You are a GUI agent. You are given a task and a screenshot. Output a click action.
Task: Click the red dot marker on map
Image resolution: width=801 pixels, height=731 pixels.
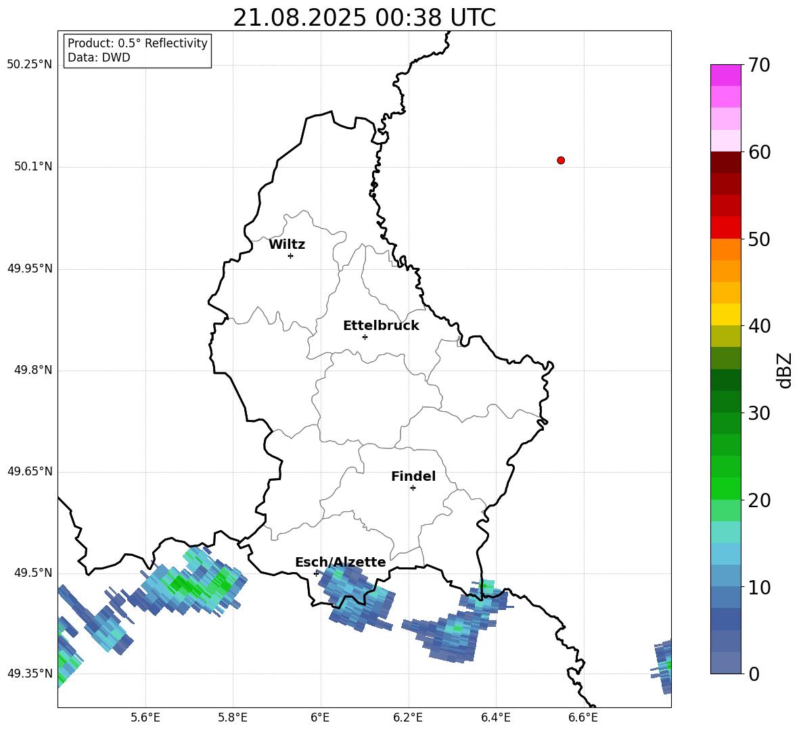point(560,160)
